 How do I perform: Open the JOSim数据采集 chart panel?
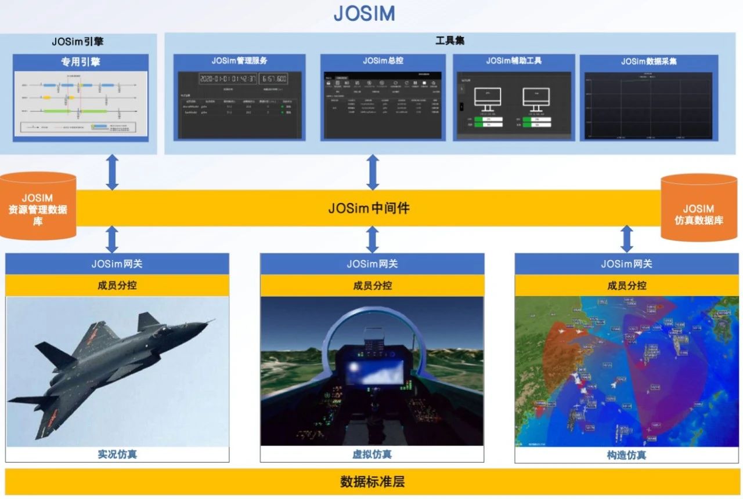648,106
